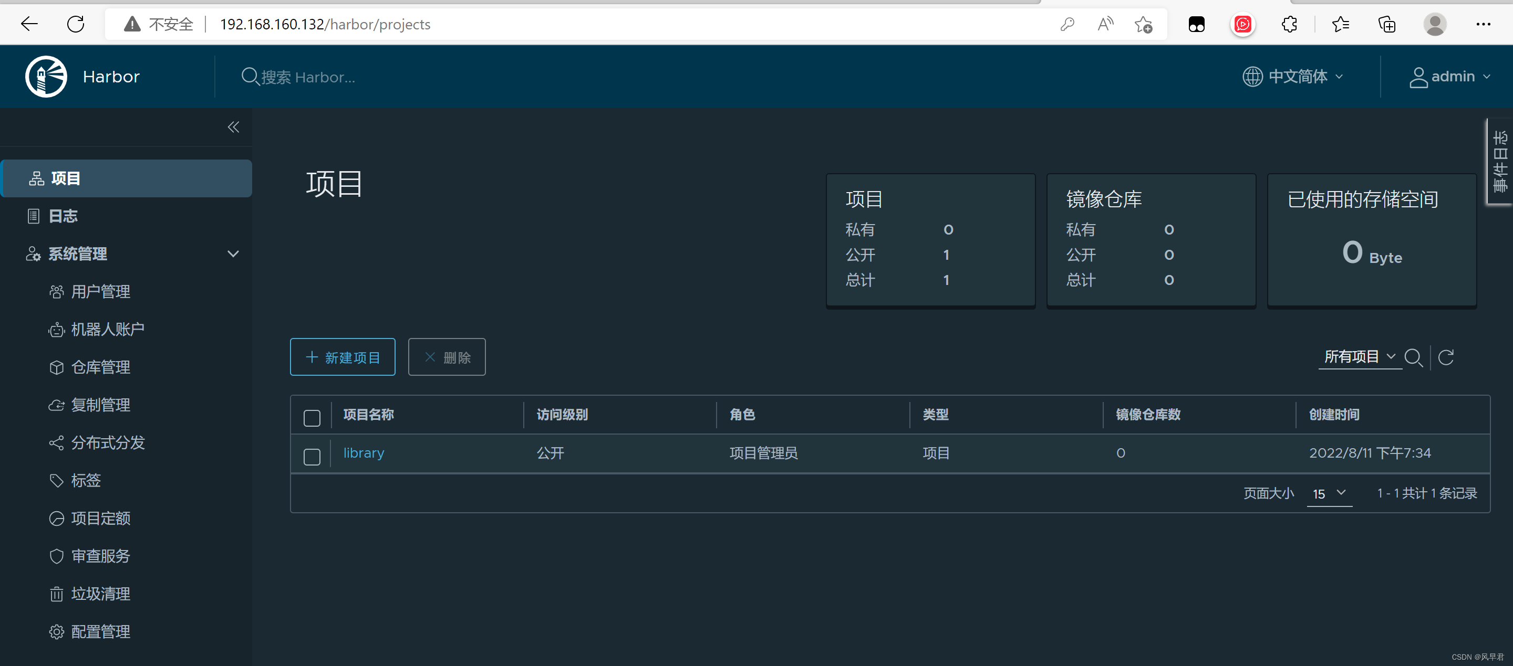Click the search magnifier next to 所有项目
Screen dimensions: 1513x666
coord(1413,357)
